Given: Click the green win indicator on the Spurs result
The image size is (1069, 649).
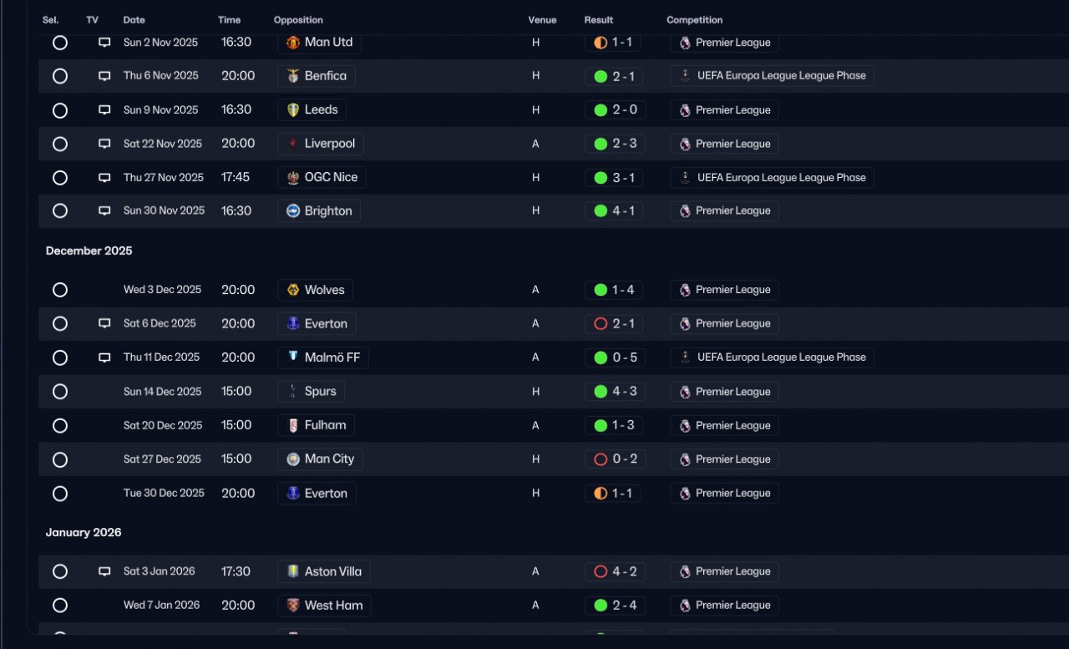Looking at the screenshot, I should point(600,391).
